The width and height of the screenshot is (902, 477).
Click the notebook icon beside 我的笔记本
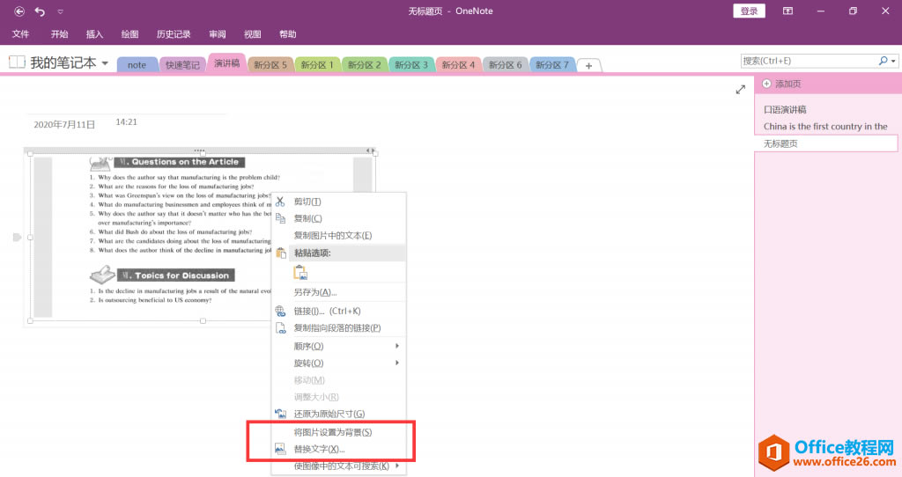(17, 62)
